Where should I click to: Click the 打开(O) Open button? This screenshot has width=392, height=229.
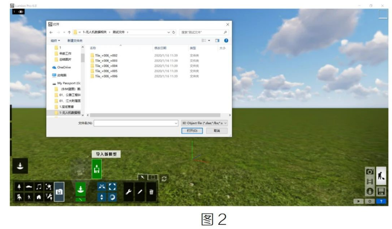pos(192,131)
